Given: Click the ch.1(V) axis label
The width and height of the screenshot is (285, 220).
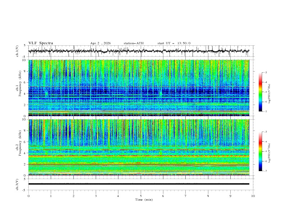Looking at the screenshot, I should coord(18,51).
